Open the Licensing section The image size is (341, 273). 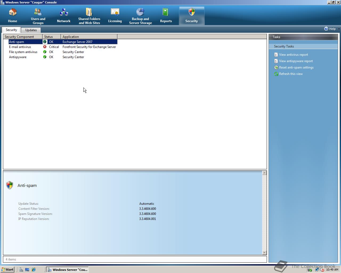coord(115,16)
